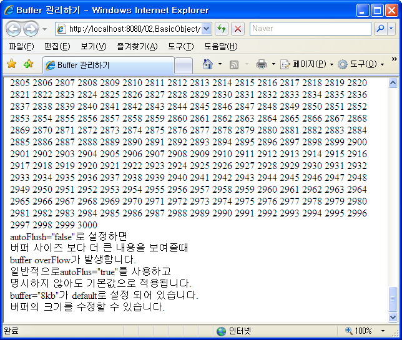Click the 인터넷 zone globe icon
The image size is (402, 340).
coord(221,331)
